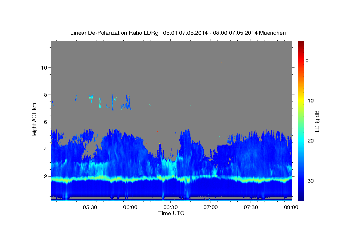Click the start time '05:01 07.05.2014' in the title
The width and height of the screenshot is (361, 241).
click(185, 33)
